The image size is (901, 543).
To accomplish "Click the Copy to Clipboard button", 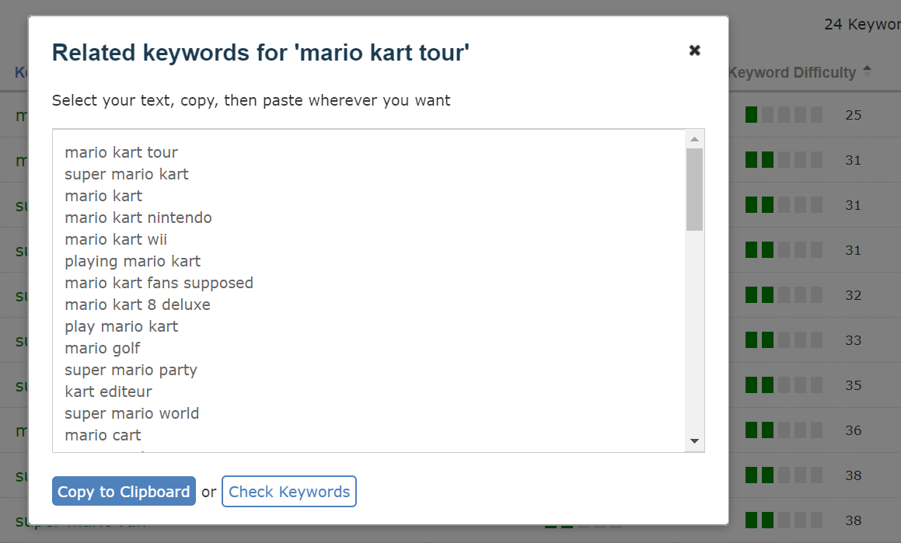I will (x=123, y=491).
